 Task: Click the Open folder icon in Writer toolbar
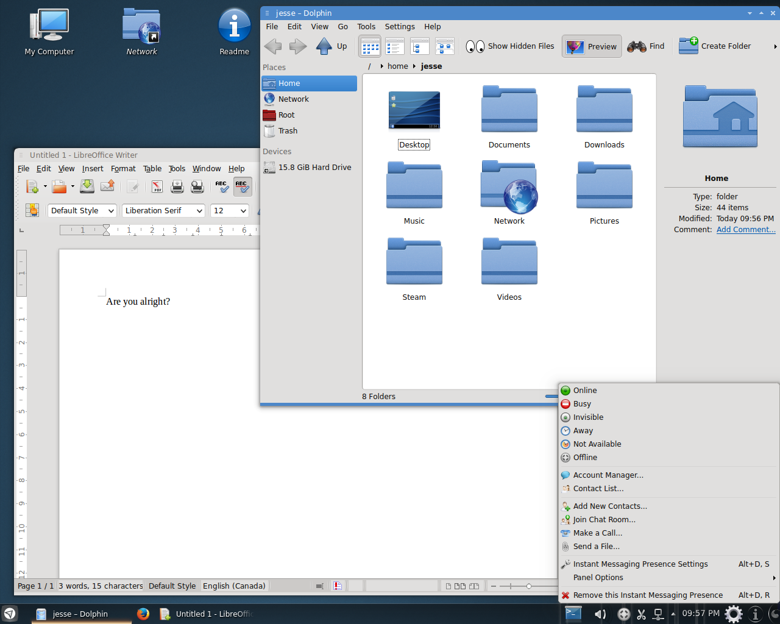click(x=59, y=186)
